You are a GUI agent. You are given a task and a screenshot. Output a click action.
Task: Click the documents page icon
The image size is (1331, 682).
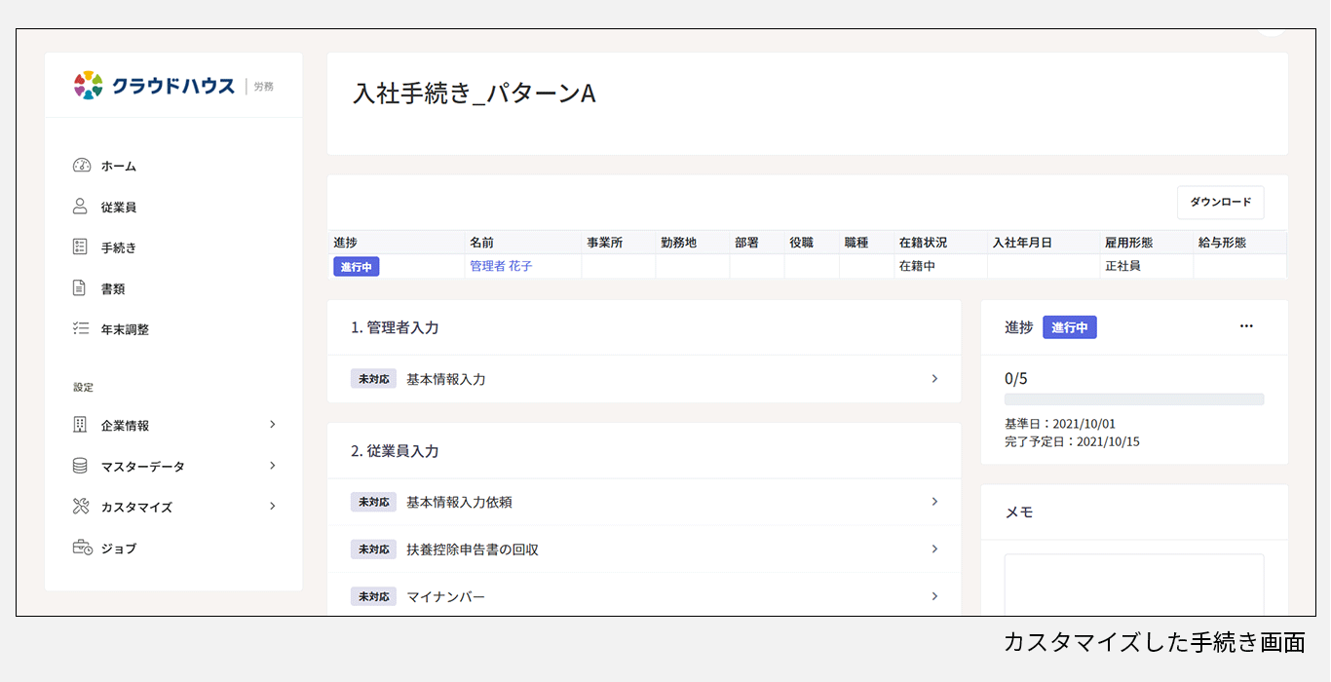[81, 288]
